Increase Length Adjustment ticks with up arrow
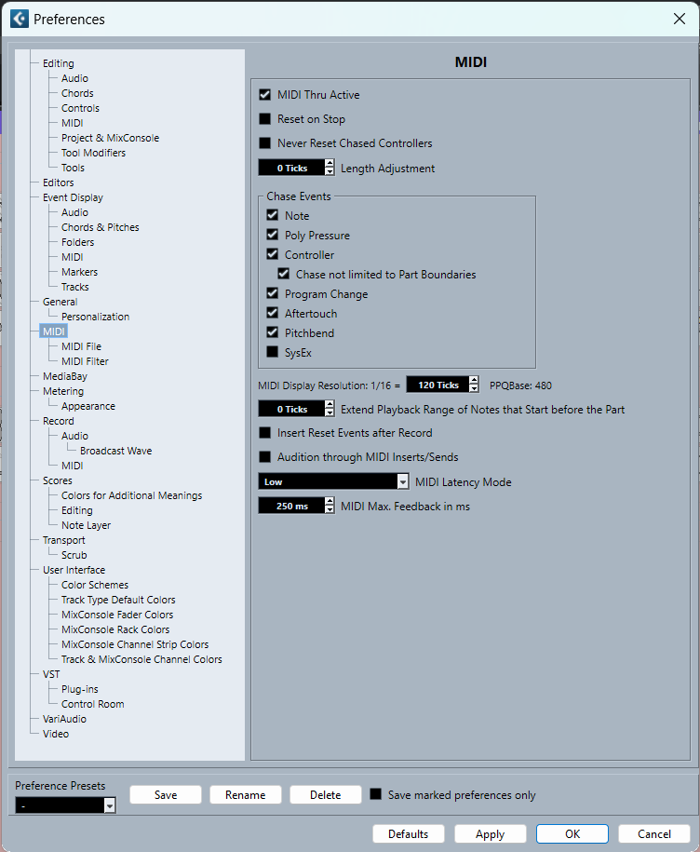 pos(330,164)
